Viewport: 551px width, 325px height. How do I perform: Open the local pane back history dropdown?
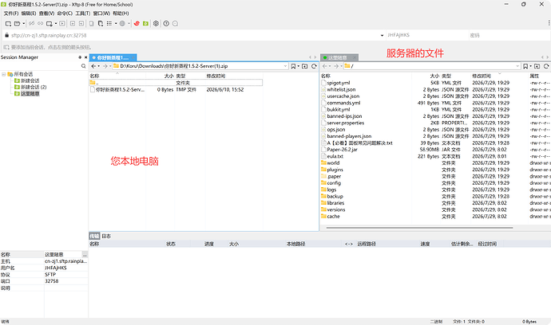[x=98, y=66]
